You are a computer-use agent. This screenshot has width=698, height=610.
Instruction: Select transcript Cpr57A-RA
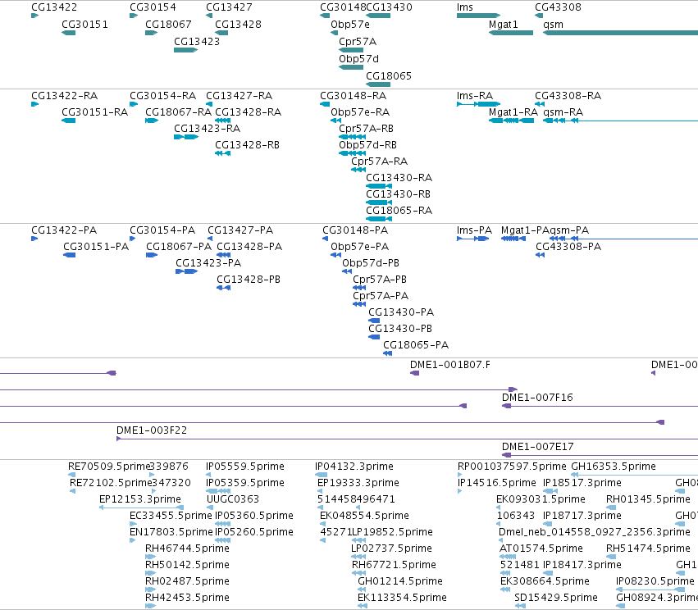coord(358,170)
